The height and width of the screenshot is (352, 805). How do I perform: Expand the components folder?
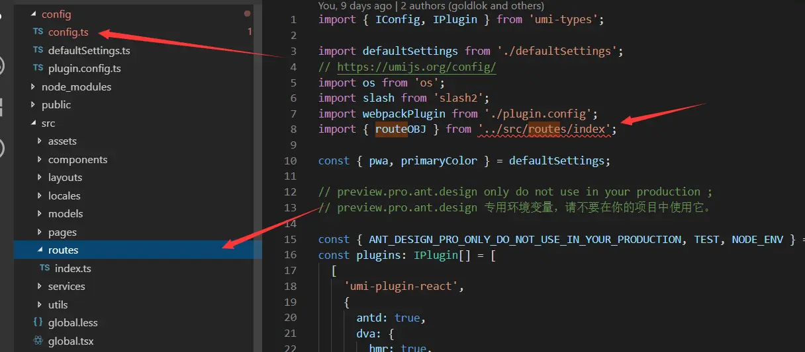tap(40, 159)
